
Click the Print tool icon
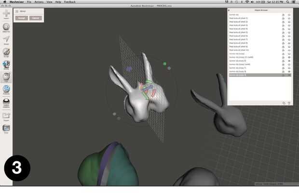pyautogui.click(x=6, y=129)
